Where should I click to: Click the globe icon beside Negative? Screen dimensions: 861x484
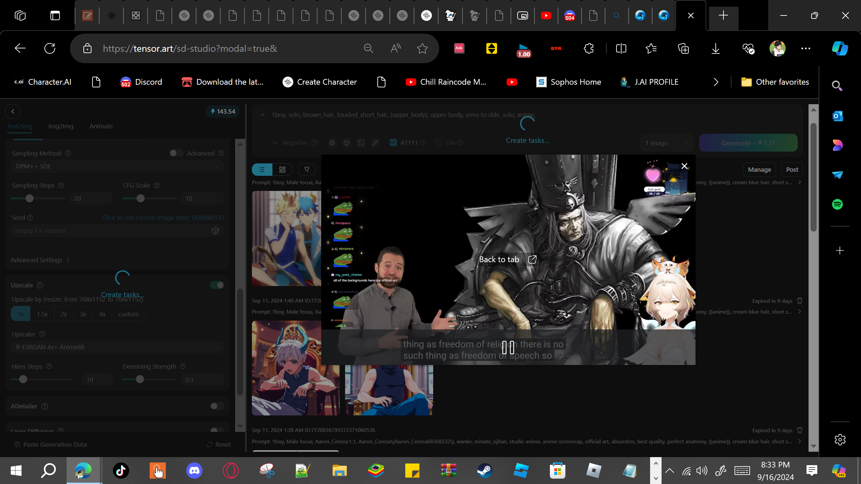coord(332,143)
